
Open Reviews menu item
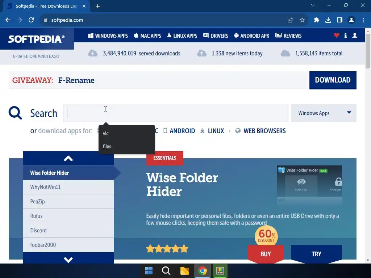[x=288, y=36]
